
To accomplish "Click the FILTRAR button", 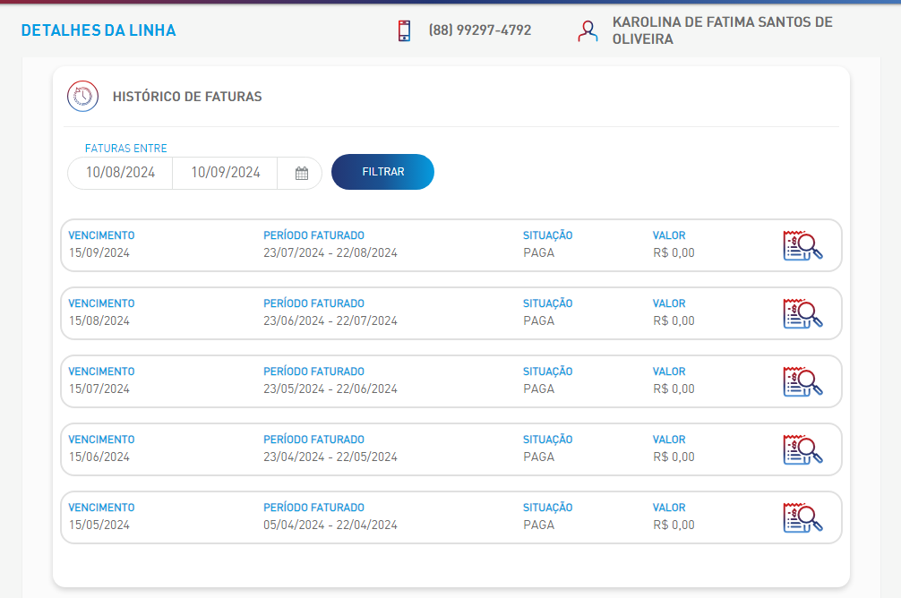I will [382, 172].
